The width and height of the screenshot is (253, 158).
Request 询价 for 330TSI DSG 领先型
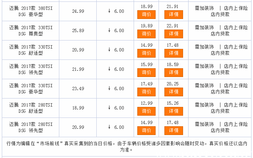tap(146, 72)
